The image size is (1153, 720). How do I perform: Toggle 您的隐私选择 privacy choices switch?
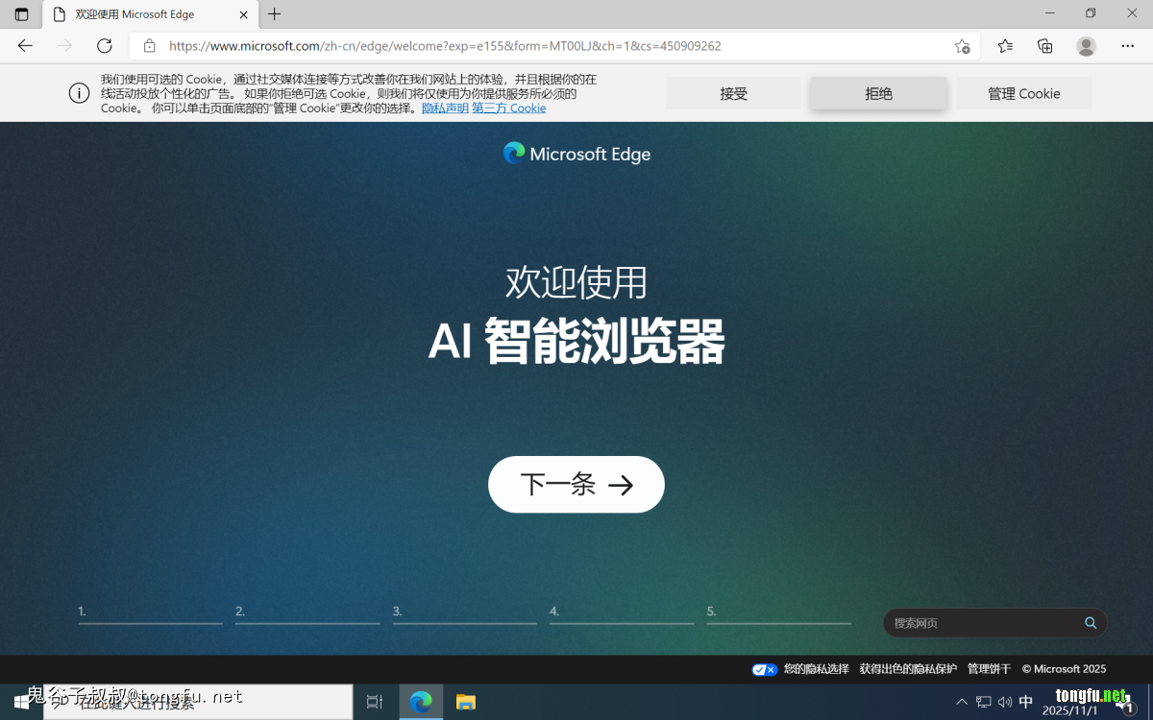coord(764,669)
